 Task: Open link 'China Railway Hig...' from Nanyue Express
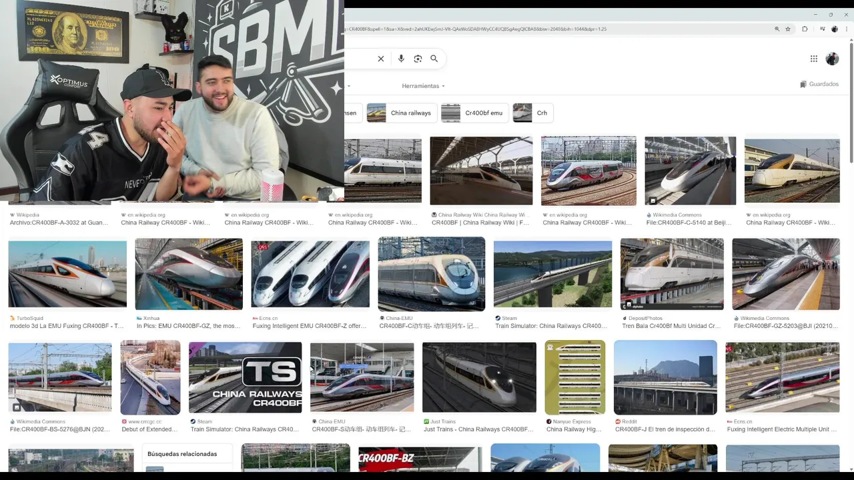(574, 429)
